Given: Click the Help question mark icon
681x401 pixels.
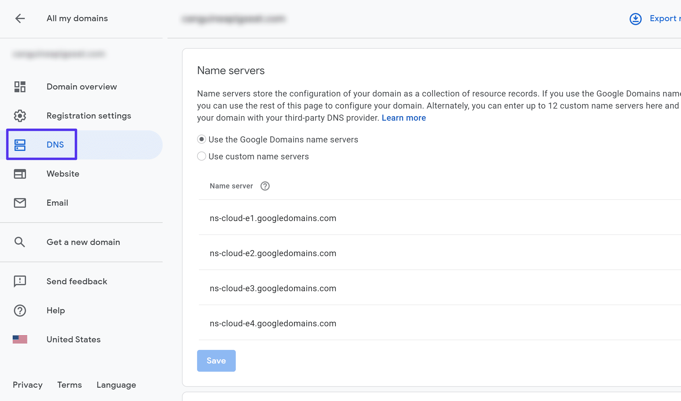Looking at the screenshot, I should 19,310.
